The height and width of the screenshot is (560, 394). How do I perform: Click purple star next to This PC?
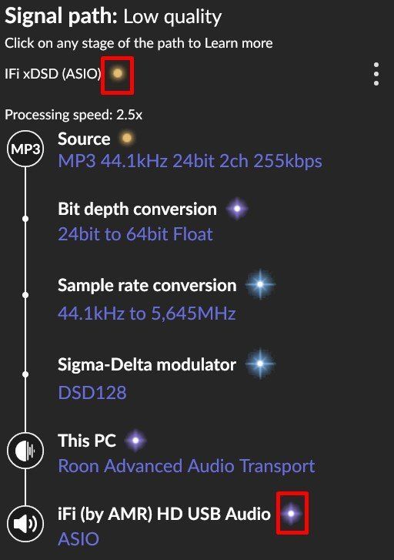coord(135,440)
